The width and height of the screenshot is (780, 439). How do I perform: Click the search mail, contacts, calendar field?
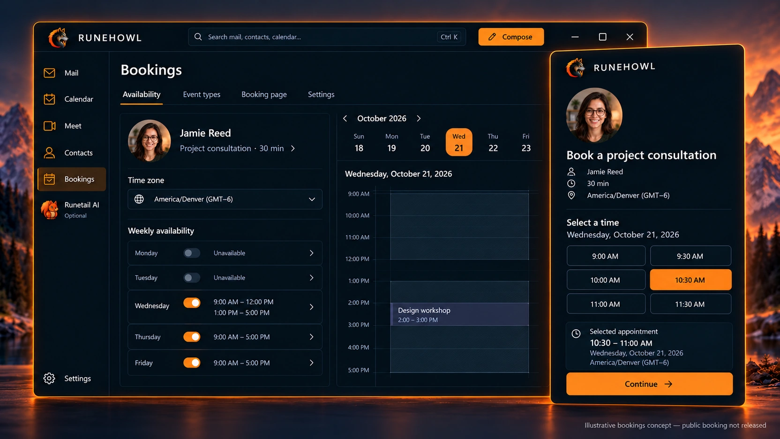[x=327, y=37]
